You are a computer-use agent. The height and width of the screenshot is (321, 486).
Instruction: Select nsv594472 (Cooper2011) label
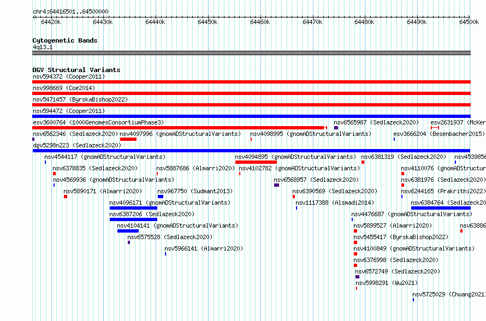coord(69,111)
